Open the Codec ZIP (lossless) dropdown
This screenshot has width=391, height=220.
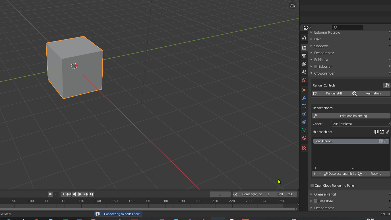coord(361,124)
